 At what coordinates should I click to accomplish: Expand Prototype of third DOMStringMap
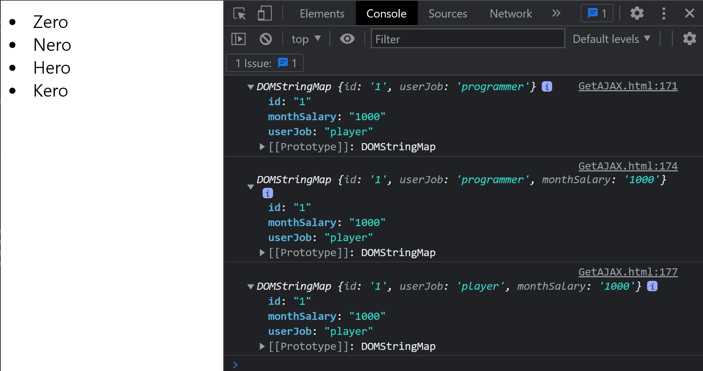[x=262, y=346]
